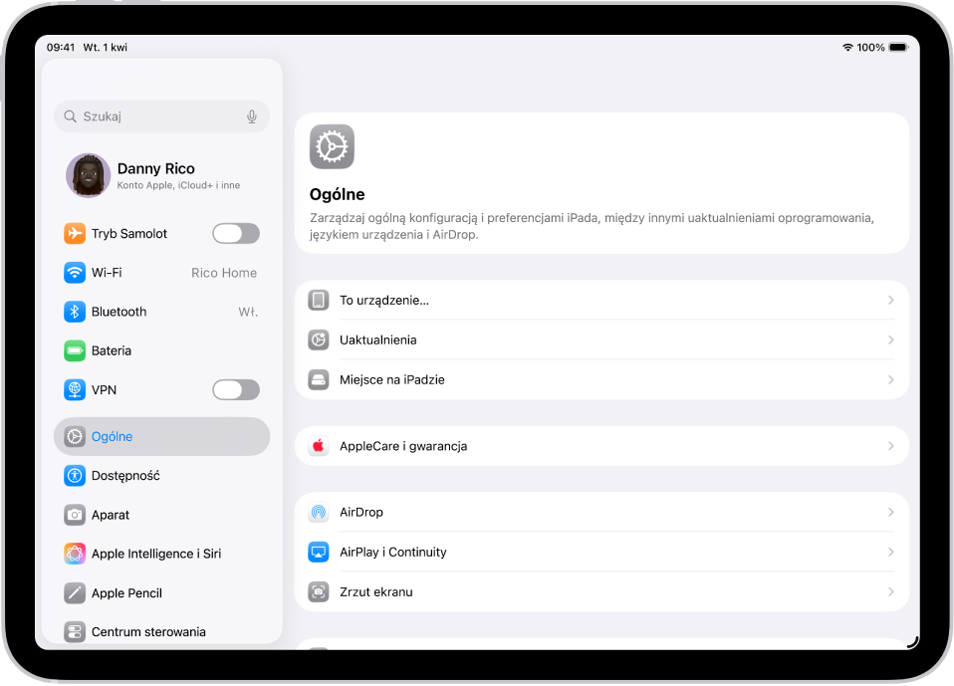Image resolution: width=954 pixels, height=686 pixels.
Task: Tap the Ogólne gear icon in sidebar
Action: (75, 437)
